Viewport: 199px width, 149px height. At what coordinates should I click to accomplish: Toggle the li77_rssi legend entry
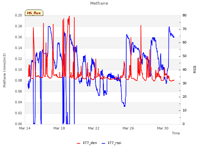pyautogui.click(x=111, y=143)
